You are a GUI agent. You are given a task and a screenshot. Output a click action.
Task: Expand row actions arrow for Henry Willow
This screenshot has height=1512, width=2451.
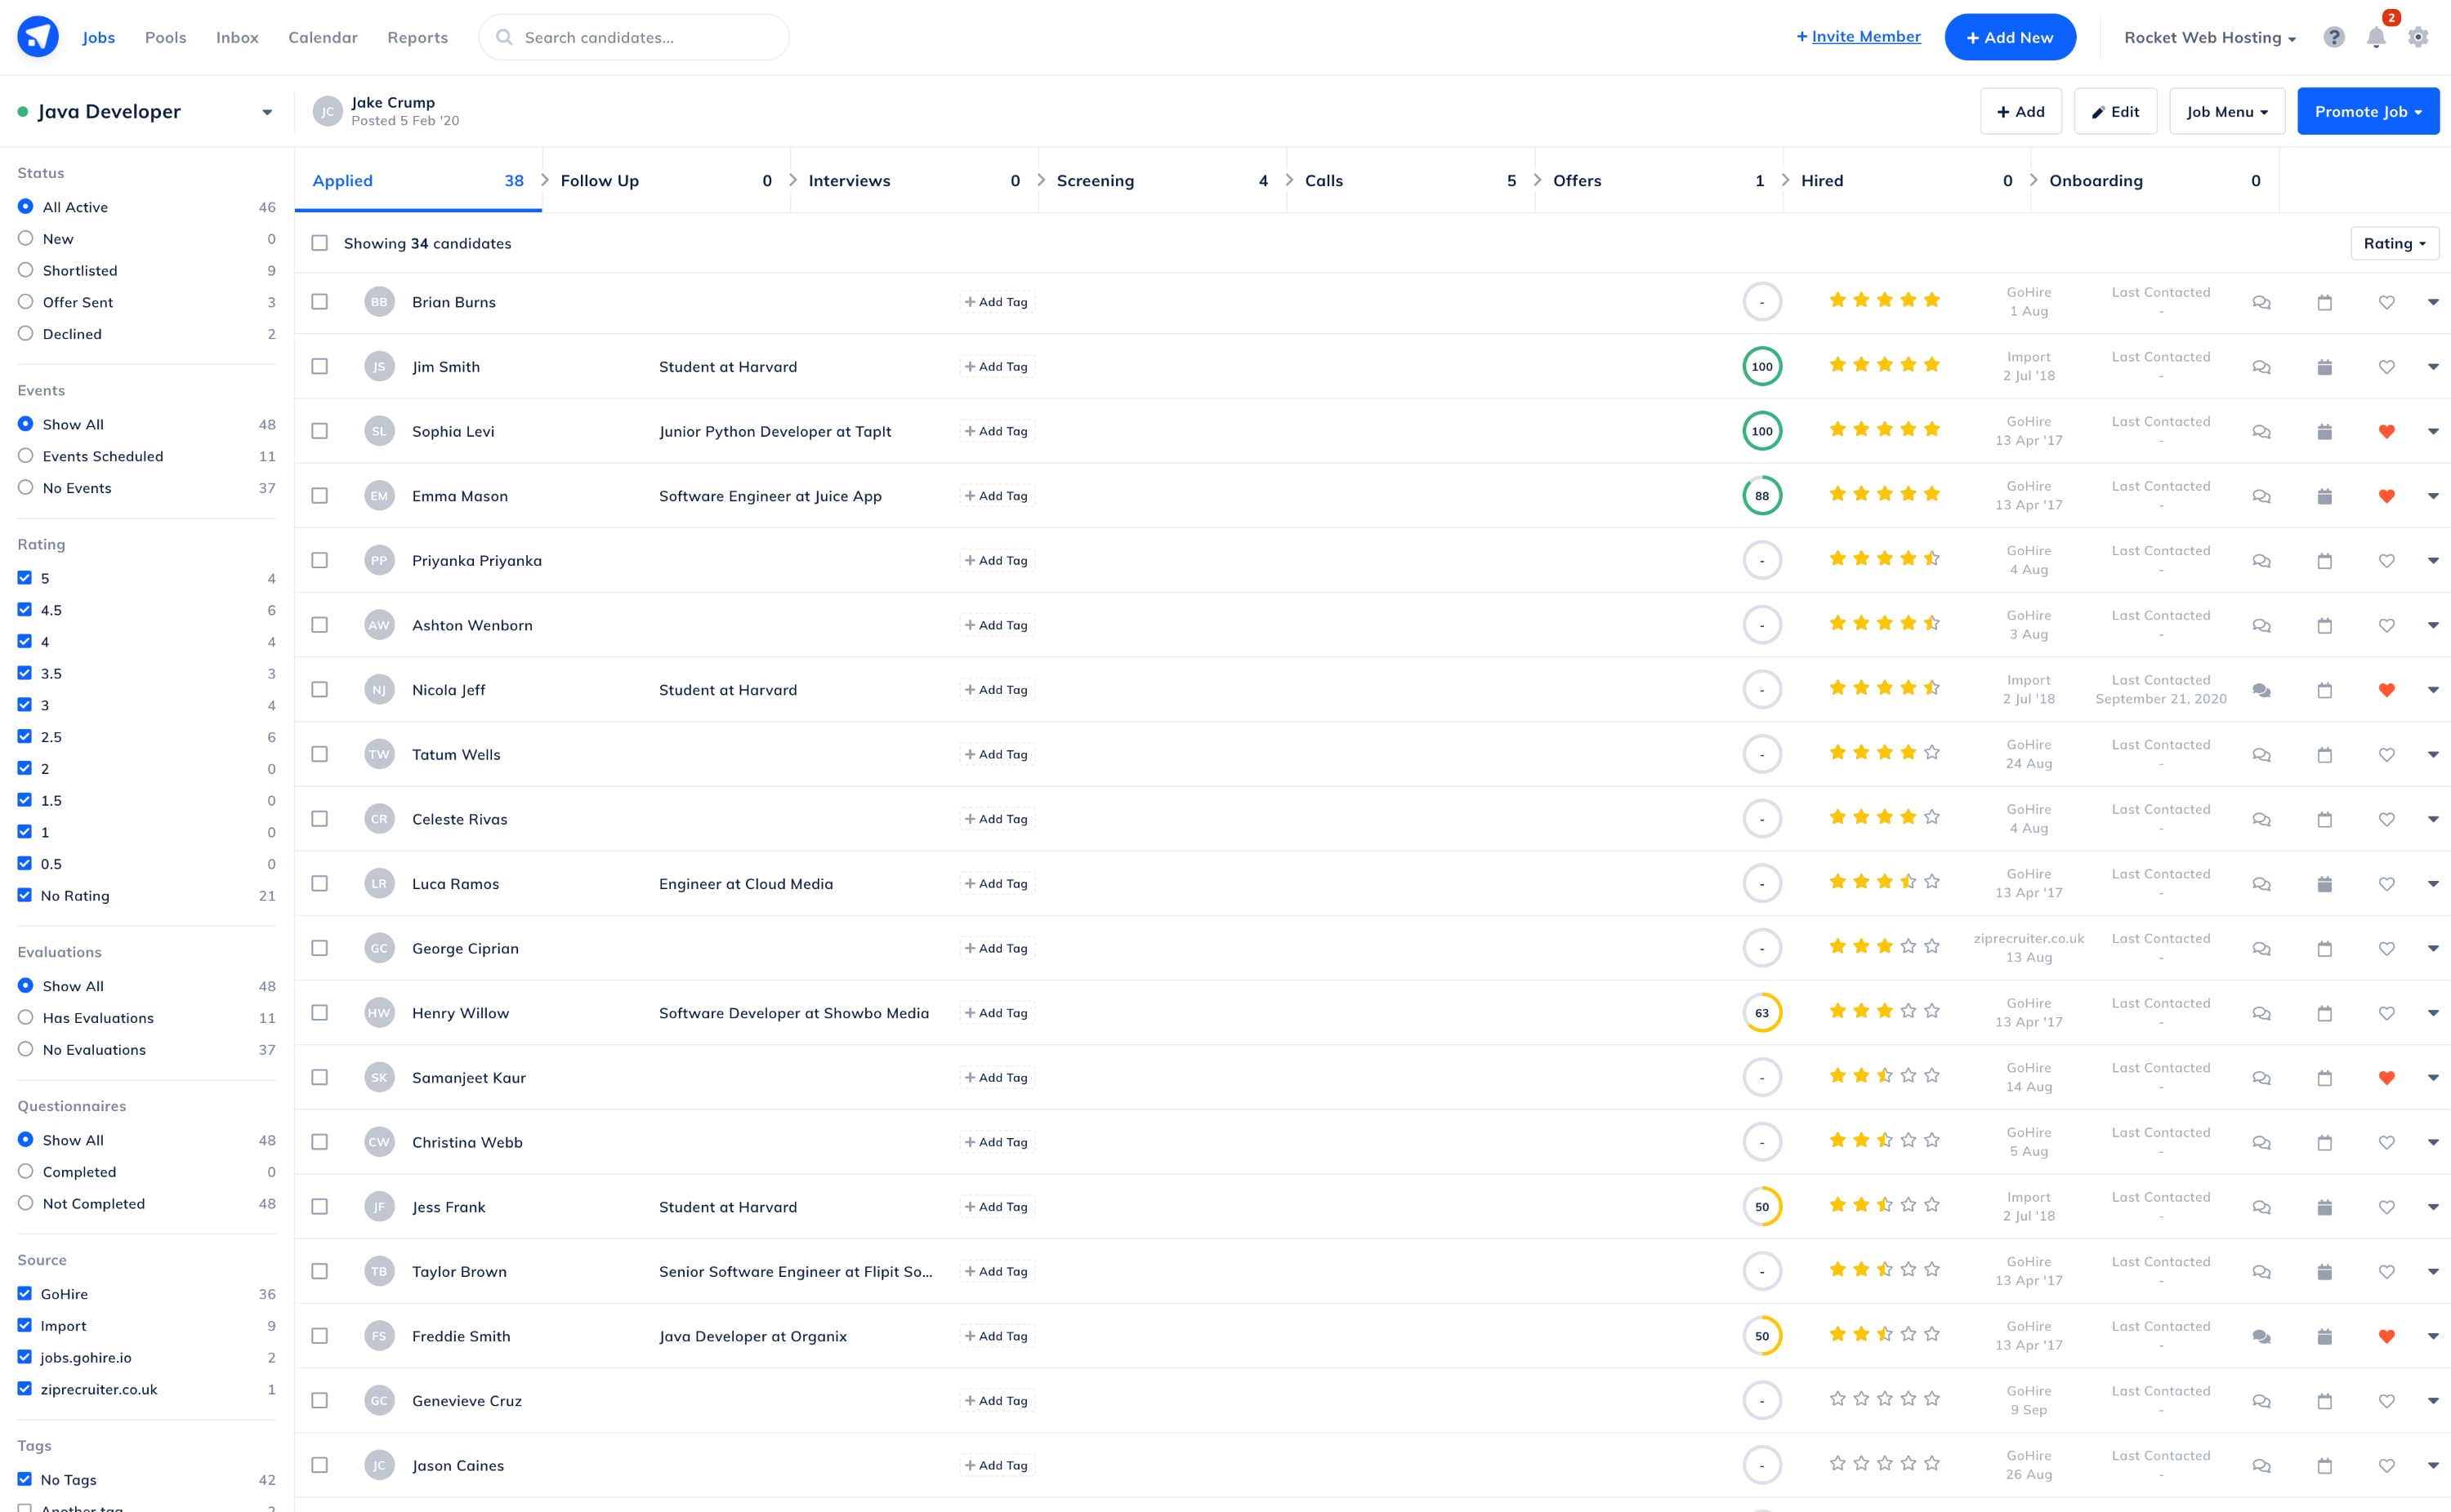(x=2433, y=1013)
